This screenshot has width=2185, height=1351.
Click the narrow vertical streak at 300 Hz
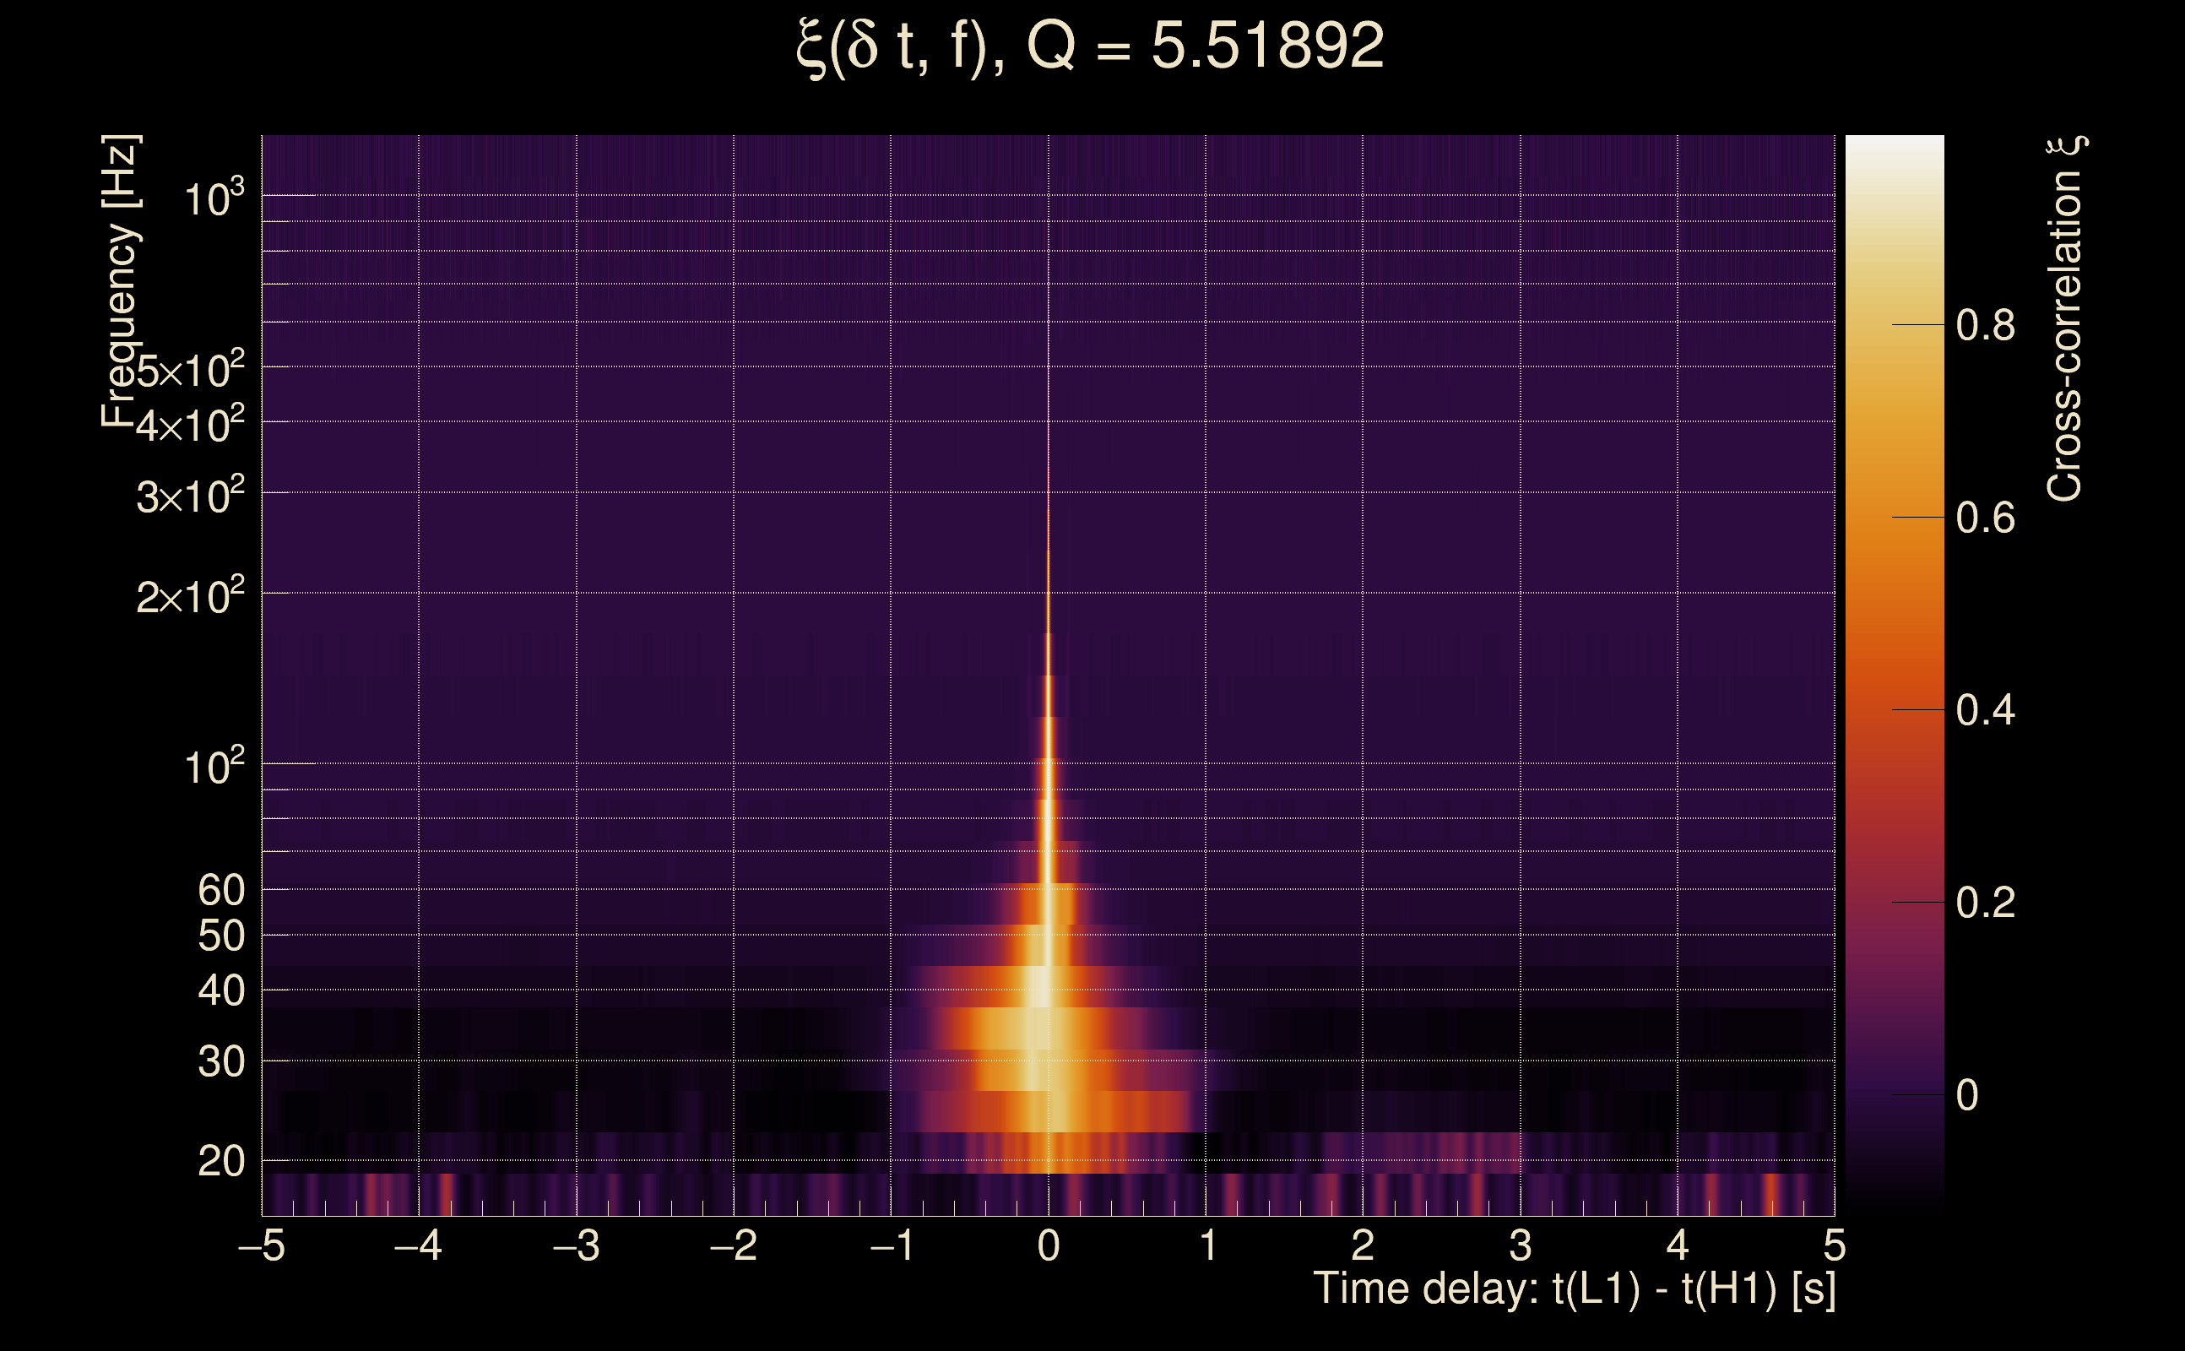(1049, 492)
